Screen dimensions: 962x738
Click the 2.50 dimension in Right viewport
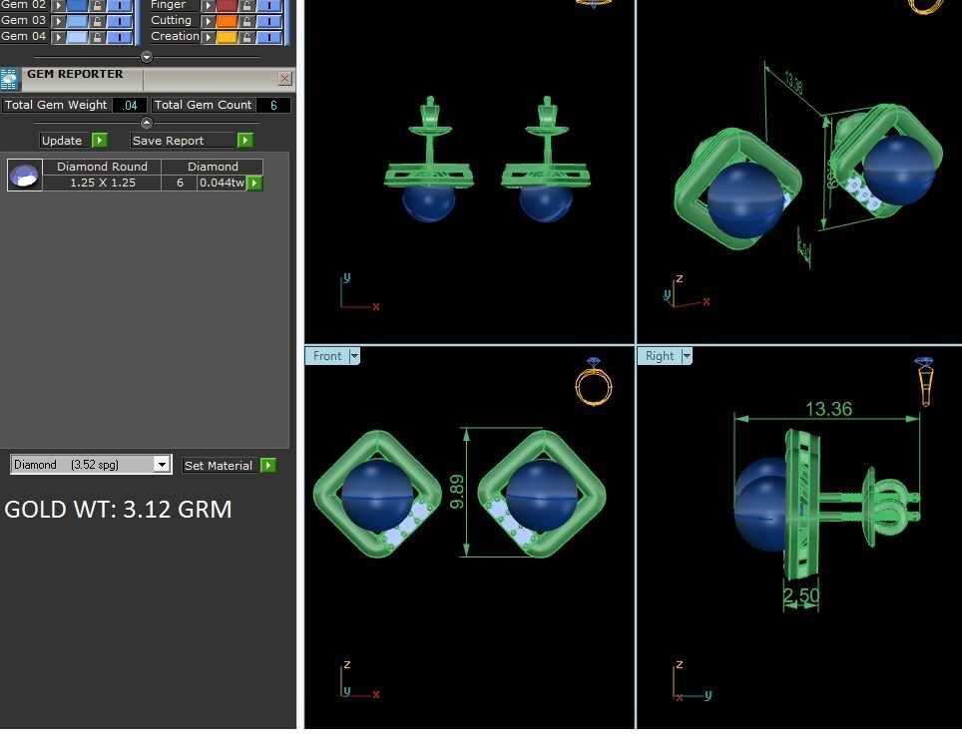click(x=801, y=595)
